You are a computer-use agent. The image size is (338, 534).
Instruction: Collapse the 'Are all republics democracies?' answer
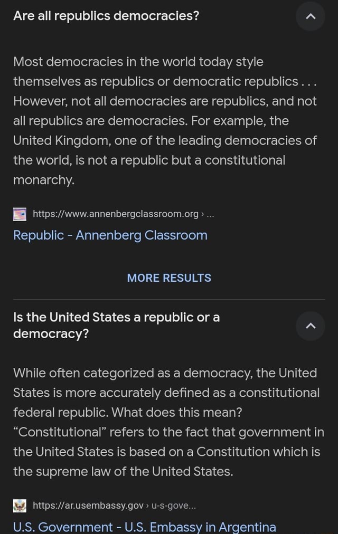coord(310,16)
